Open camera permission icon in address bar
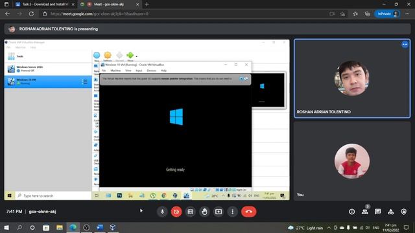The image size is (415, 233). 332,14
